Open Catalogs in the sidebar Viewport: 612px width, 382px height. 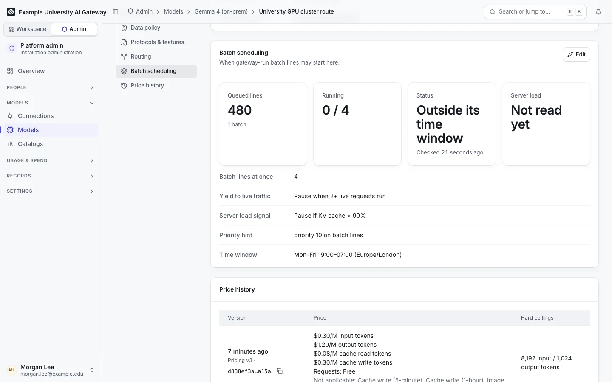[51, 144]
